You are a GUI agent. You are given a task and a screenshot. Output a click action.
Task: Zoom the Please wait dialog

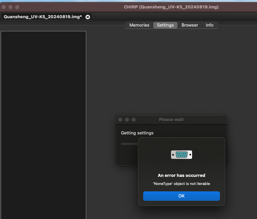tap(134, 120)
